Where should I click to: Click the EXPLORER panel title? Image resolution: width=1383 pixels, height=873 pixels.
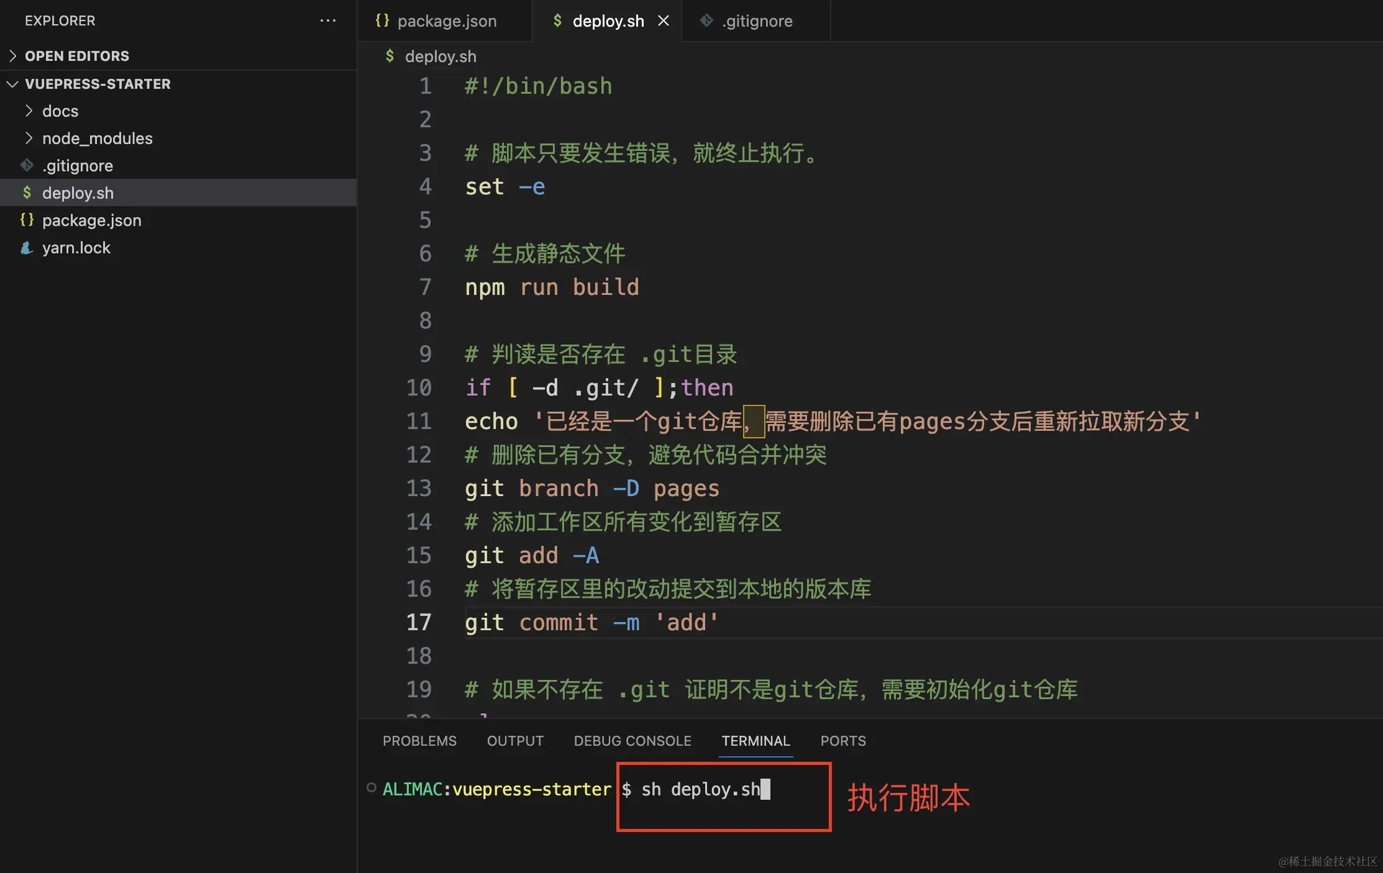pyautogui.click(x=60, y=20)
